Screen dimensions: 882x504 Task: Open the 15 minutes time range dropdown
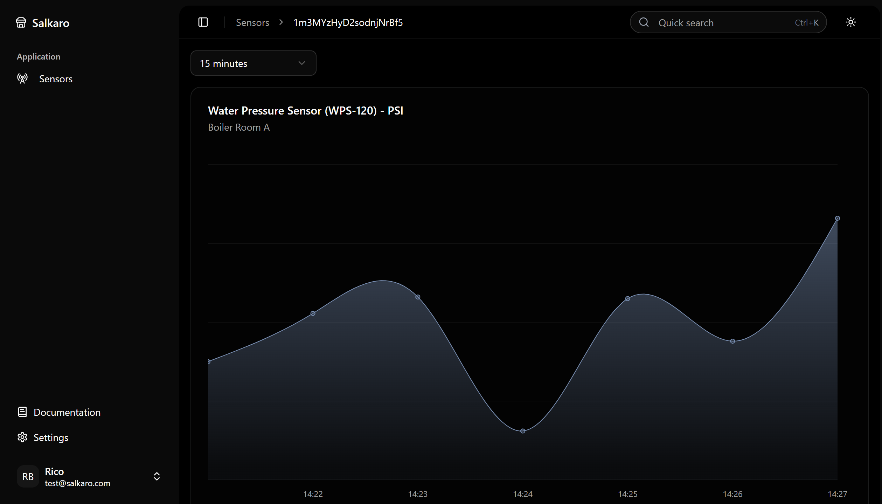pos(253,63)
